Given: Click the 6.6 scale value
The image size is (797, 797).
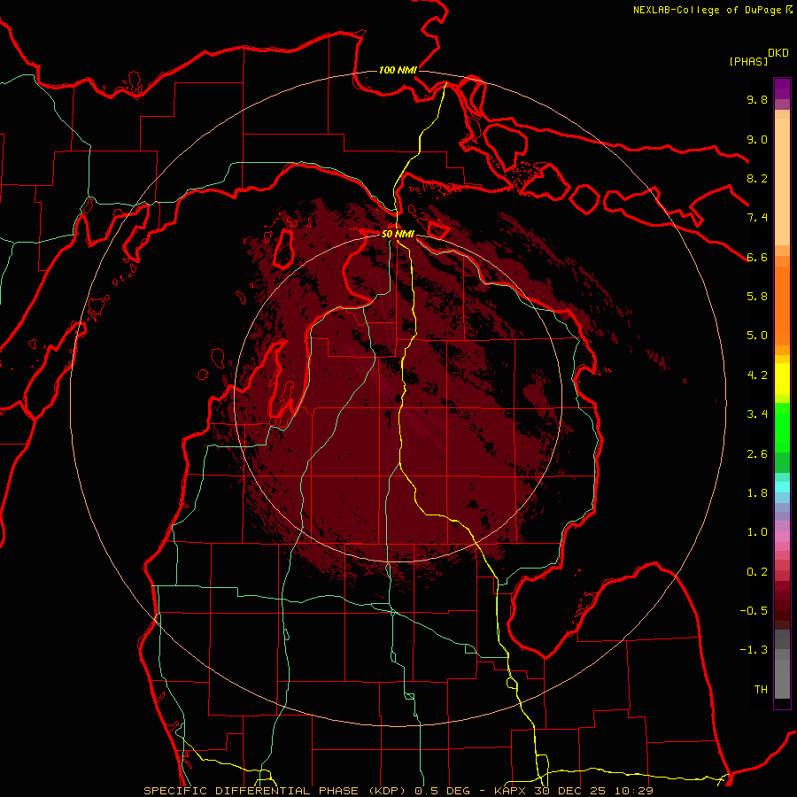Looking at the screenshot, I should [757, 257].
